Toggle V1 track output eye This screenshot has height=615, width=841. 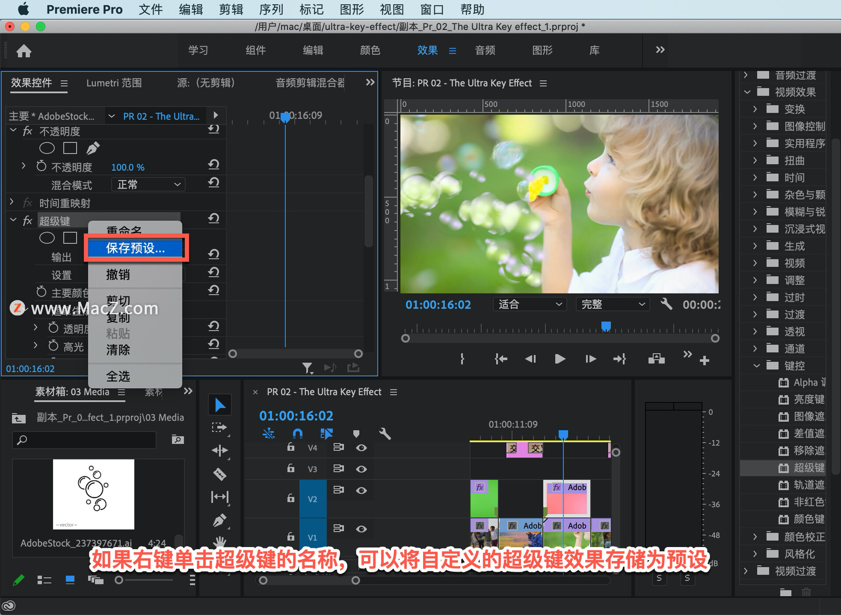(361, 529)
